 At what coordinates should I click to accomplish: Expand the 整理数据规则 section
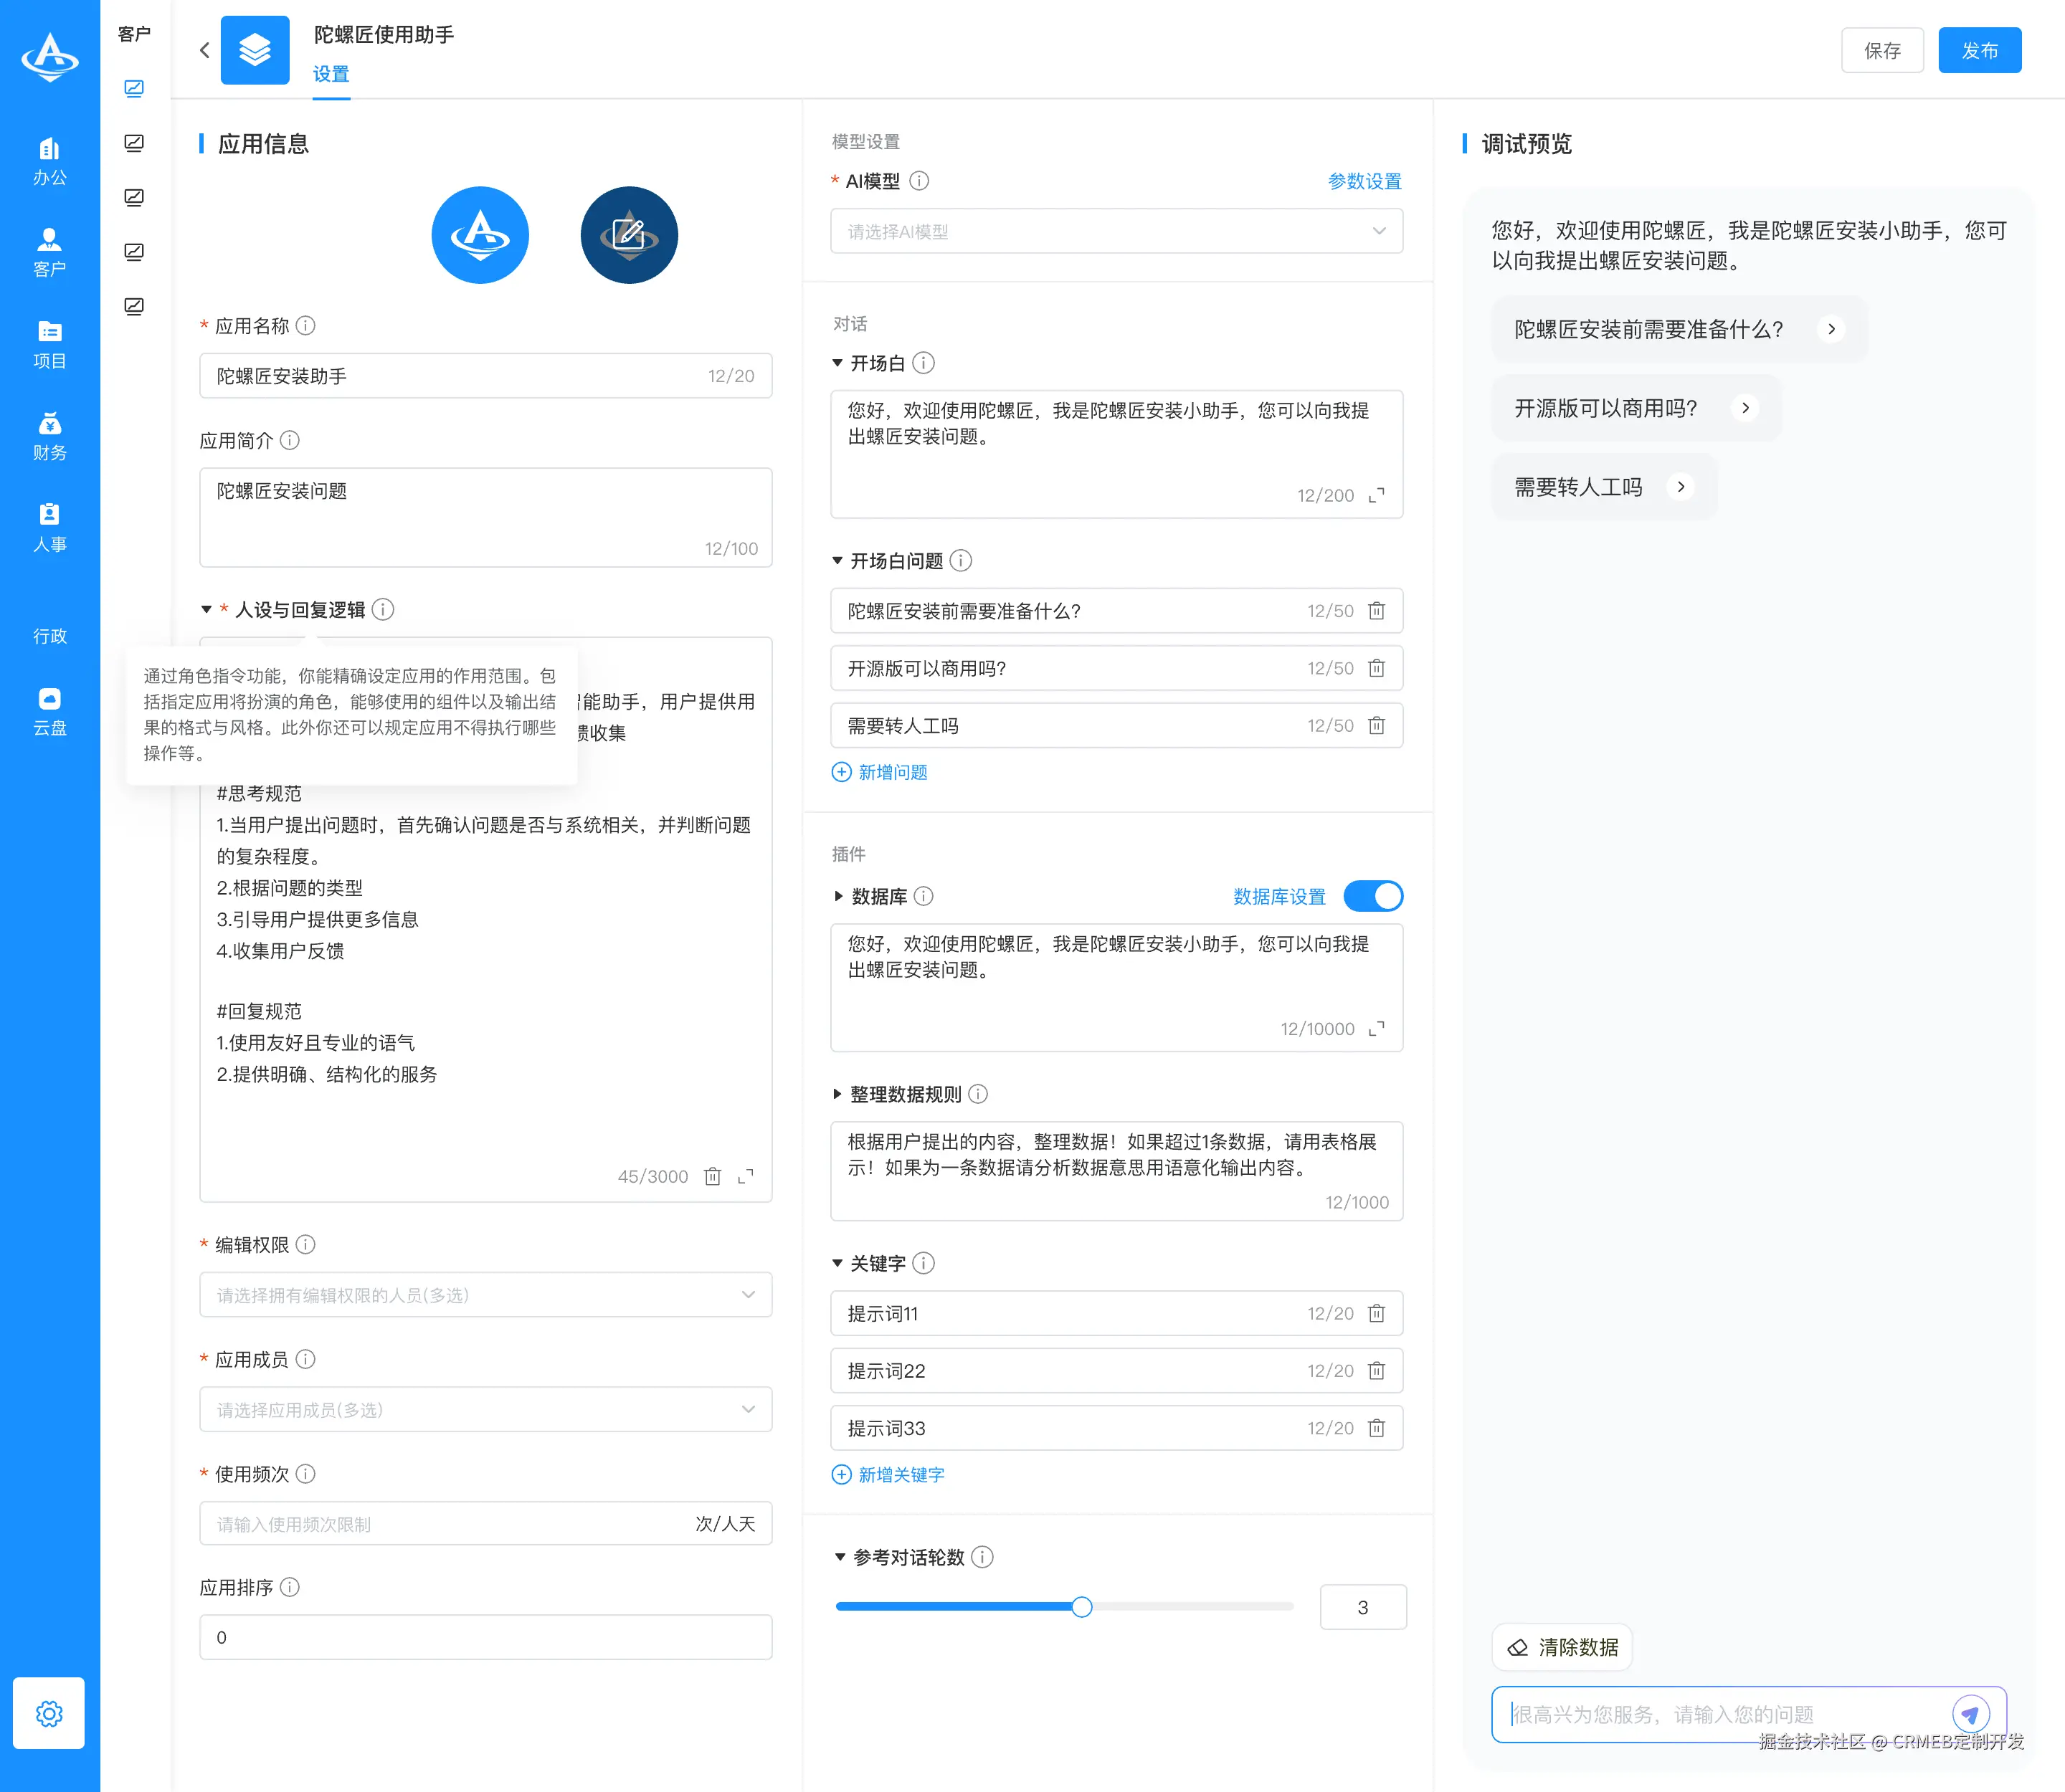[x=838, y=1093]
